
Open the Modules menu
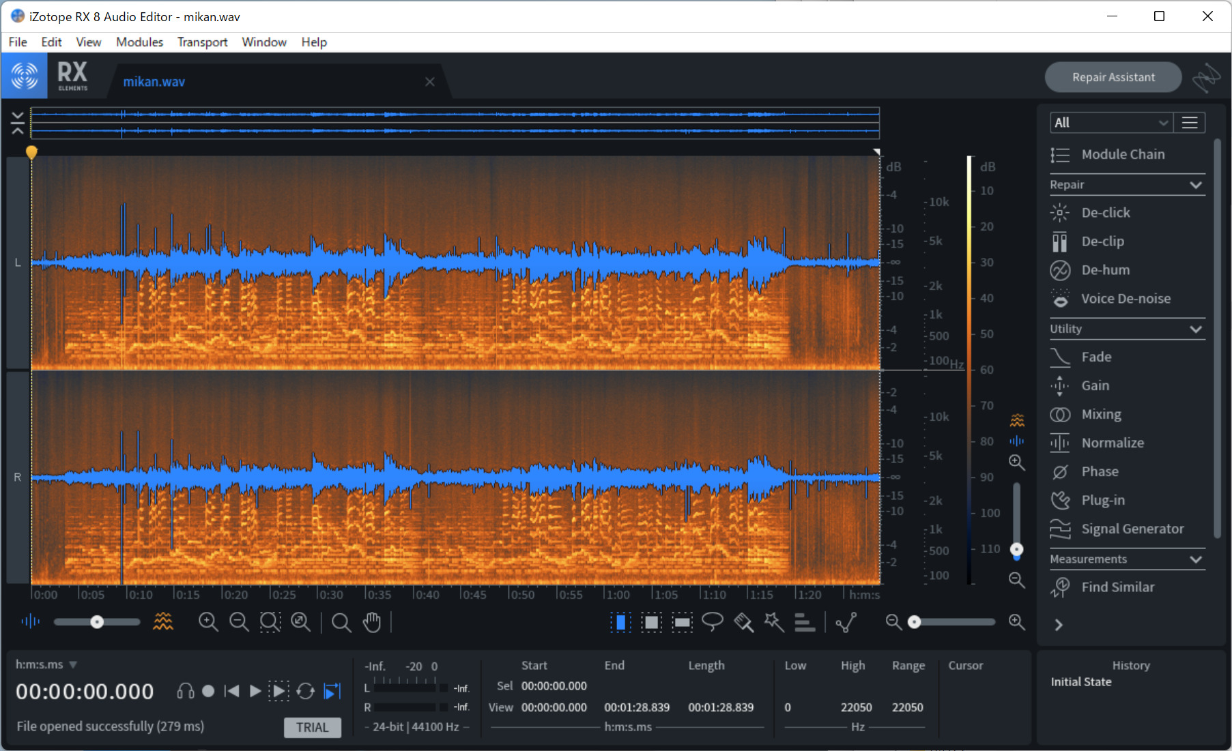point(139,42)
